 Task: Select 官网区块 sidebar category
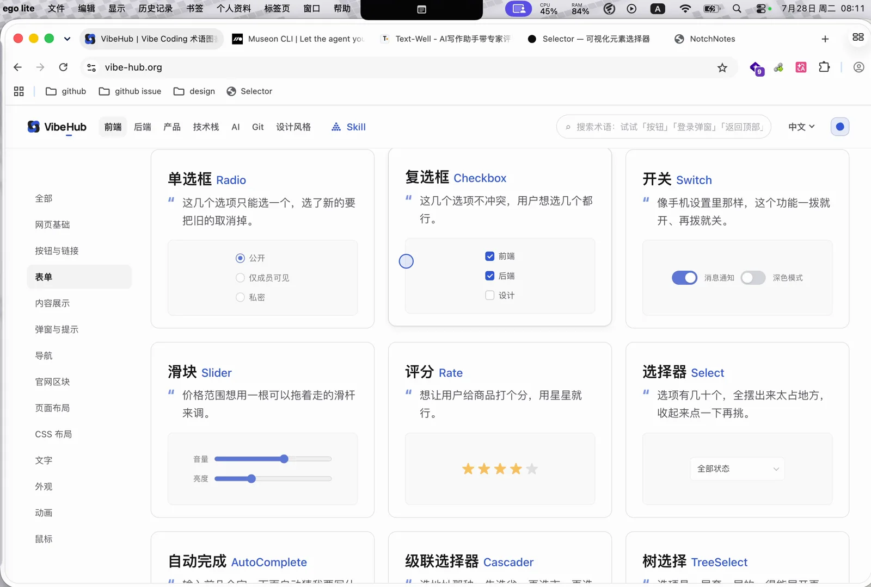(79, 382)
